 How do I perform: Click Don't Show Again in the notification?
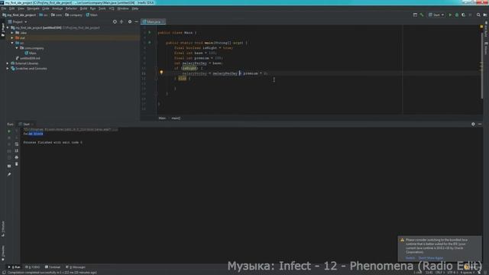431,258
